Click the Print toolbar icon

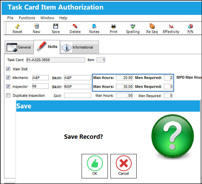(113, 26)
